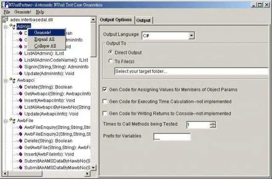The image size is (272, 179).
Task: Select ListAllAdmin(): IList method
Action: 44,53
